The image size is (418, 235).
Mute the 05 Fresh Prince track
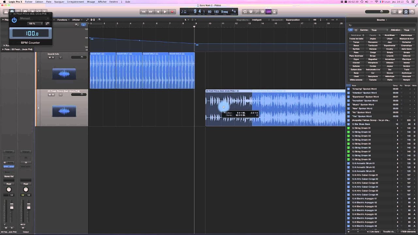pos(50,95)
